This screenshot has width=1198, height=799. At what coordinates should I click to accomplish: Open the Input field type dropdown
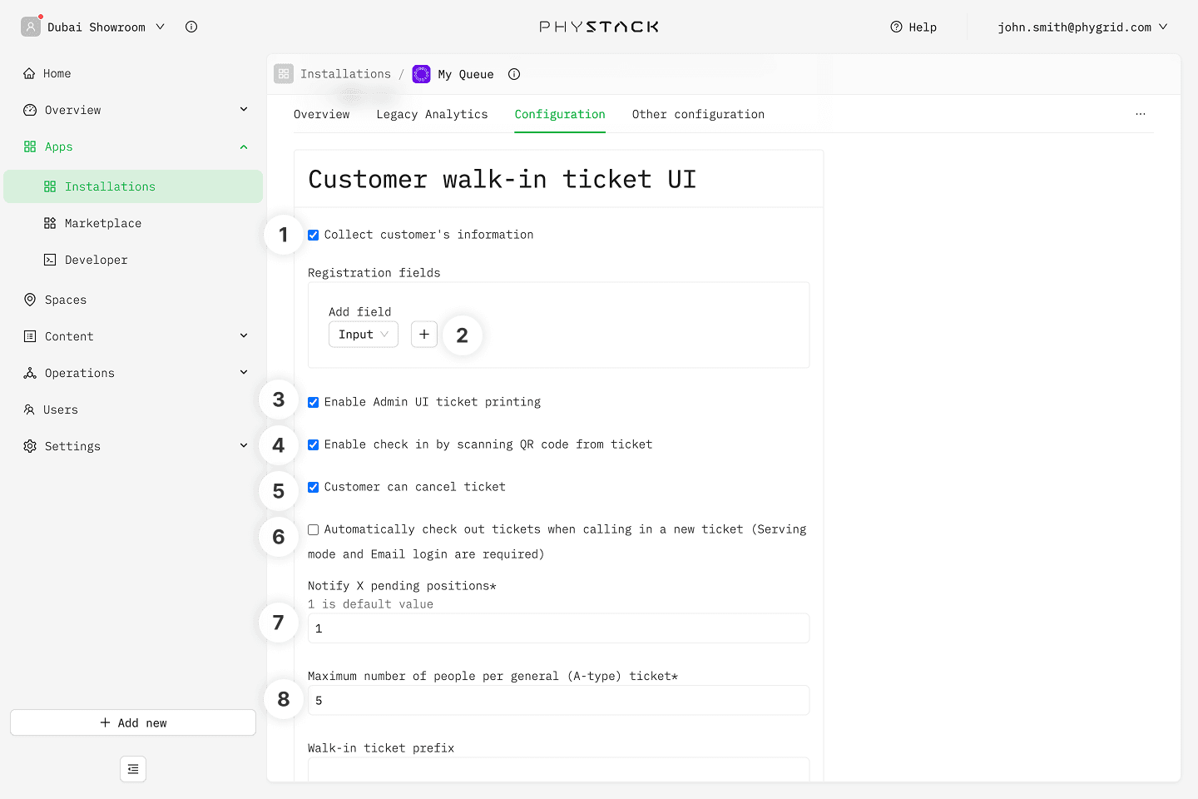[364, 335]
